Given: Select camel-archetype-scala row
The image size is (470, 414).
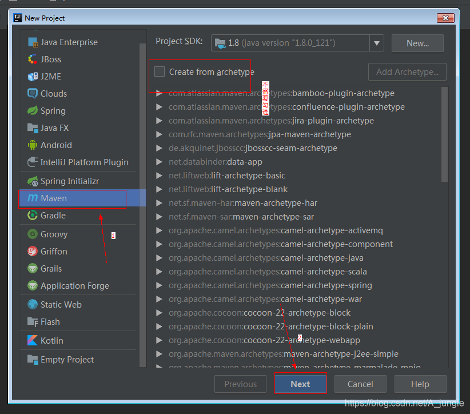Looking at the screenshot, I should pos(297,272).
